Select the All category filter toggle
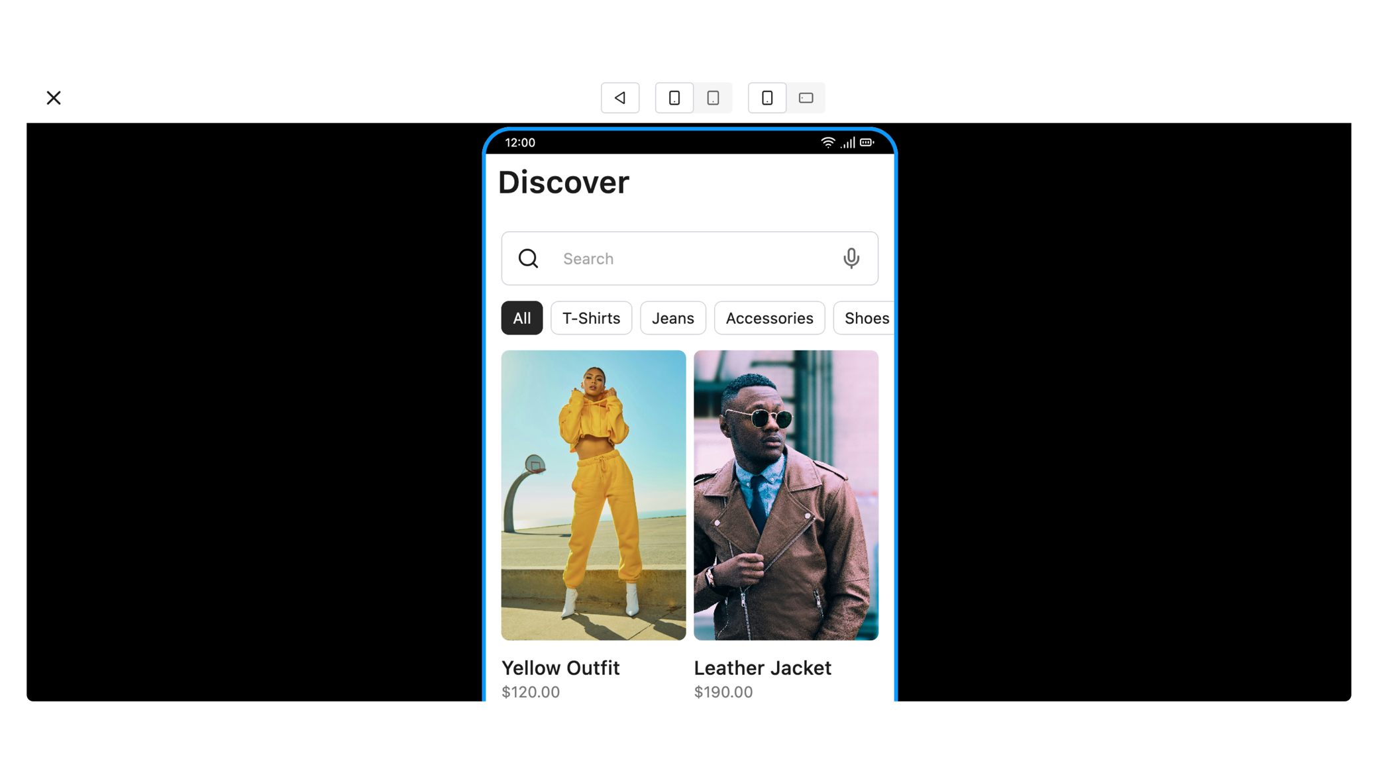 tap(521, 317)
